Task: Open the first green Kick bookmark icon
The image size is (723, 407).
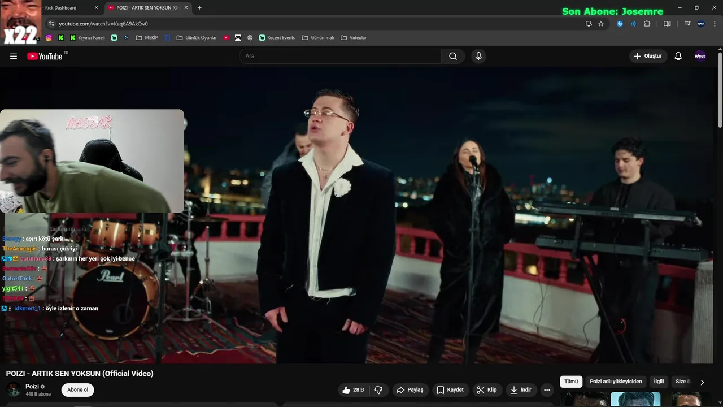Action: coord(60,38)
